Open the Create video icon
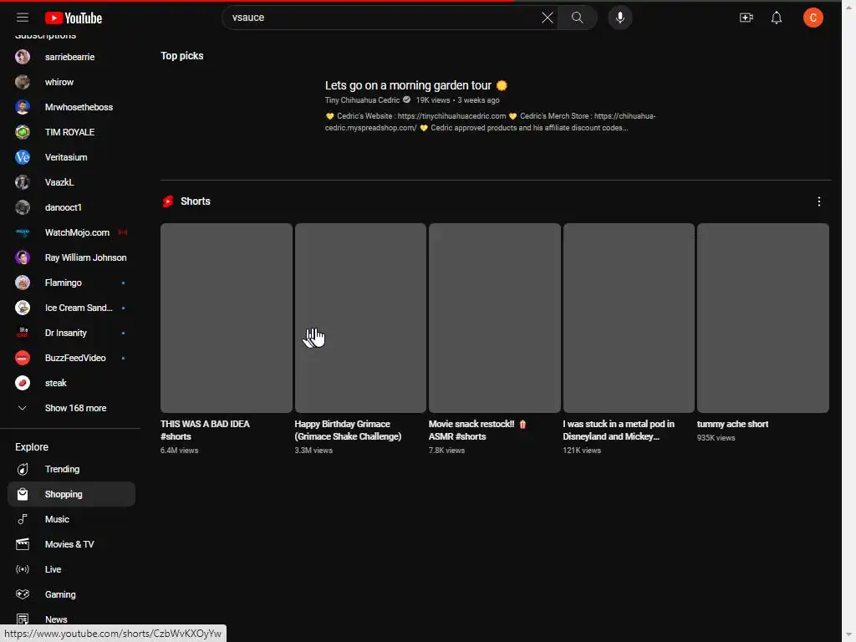The height and width of the screenshot is (642, 856). tap(746, 18)
